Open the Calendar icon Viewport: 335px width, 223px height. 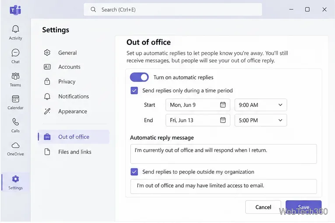[15, 99]
